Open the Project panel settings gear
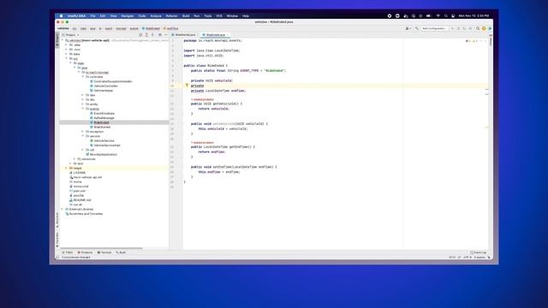Screen dimensions: 548x308 160,35
